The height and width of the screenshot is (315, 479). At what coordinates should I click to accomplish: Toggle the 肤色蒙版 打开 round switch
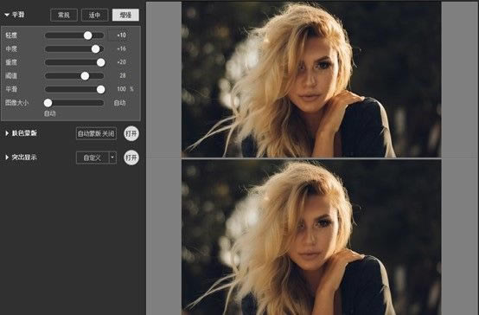(x=131, y=133)
